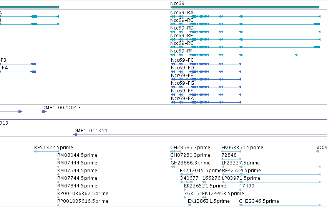Select EST EK124453.5prime
Viewport: 327px width, 207px height.
[223, 194]
